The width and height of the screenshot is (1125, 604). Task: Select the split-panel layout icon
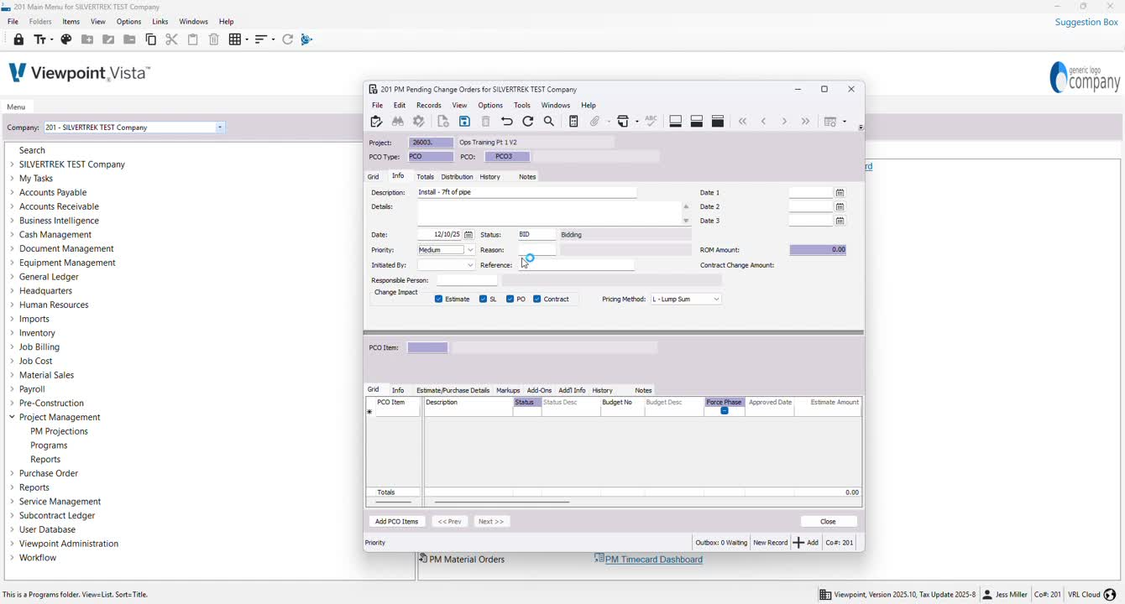click(x=696, y=122)
